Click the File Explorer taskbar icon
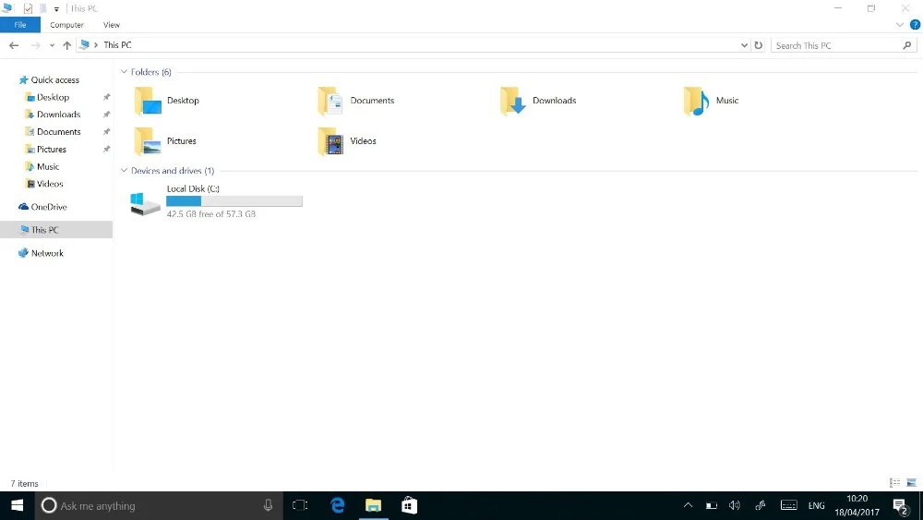923x520 pixels. (x=373, y=505)
